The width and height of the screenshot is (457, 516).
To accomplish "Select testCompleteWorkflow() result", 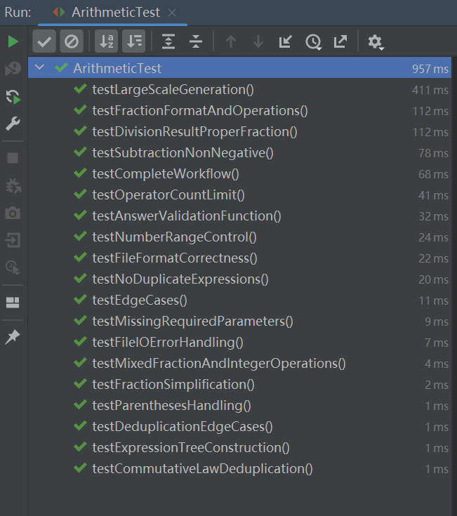I will tap(239, 174).
